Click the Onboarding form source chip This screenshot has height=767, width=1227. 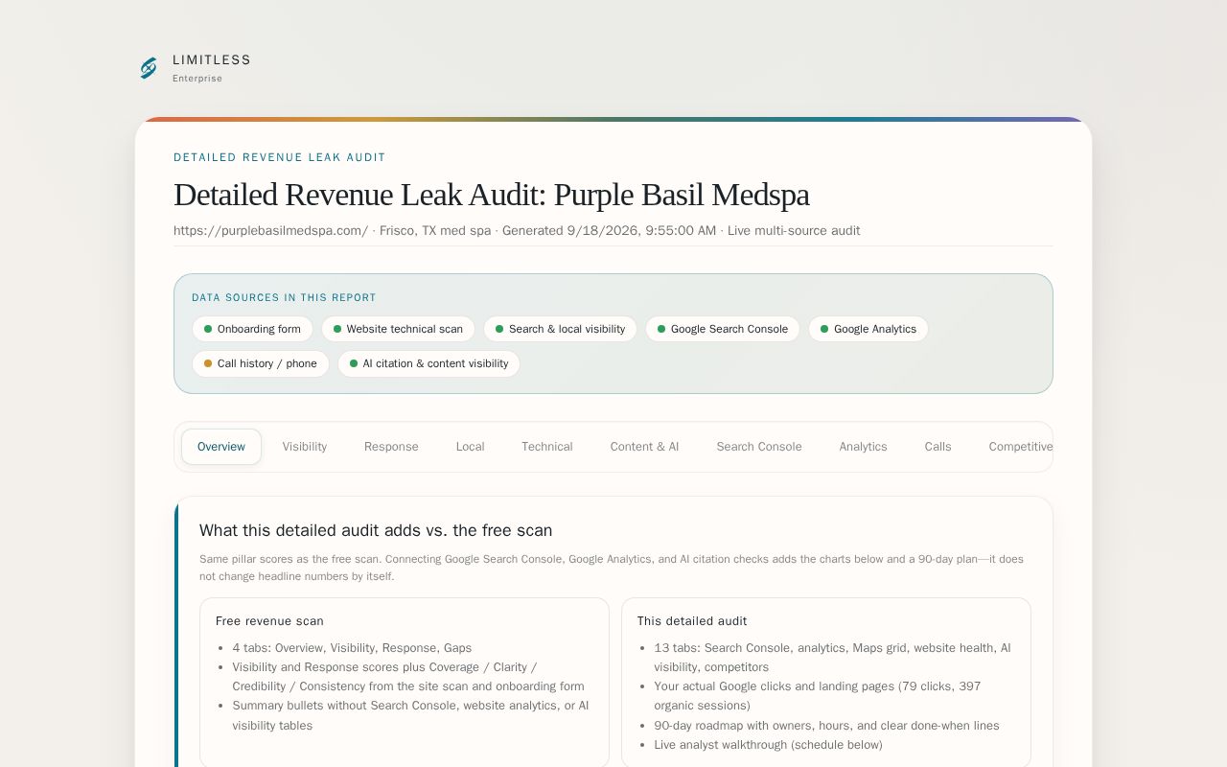[252, 329]
